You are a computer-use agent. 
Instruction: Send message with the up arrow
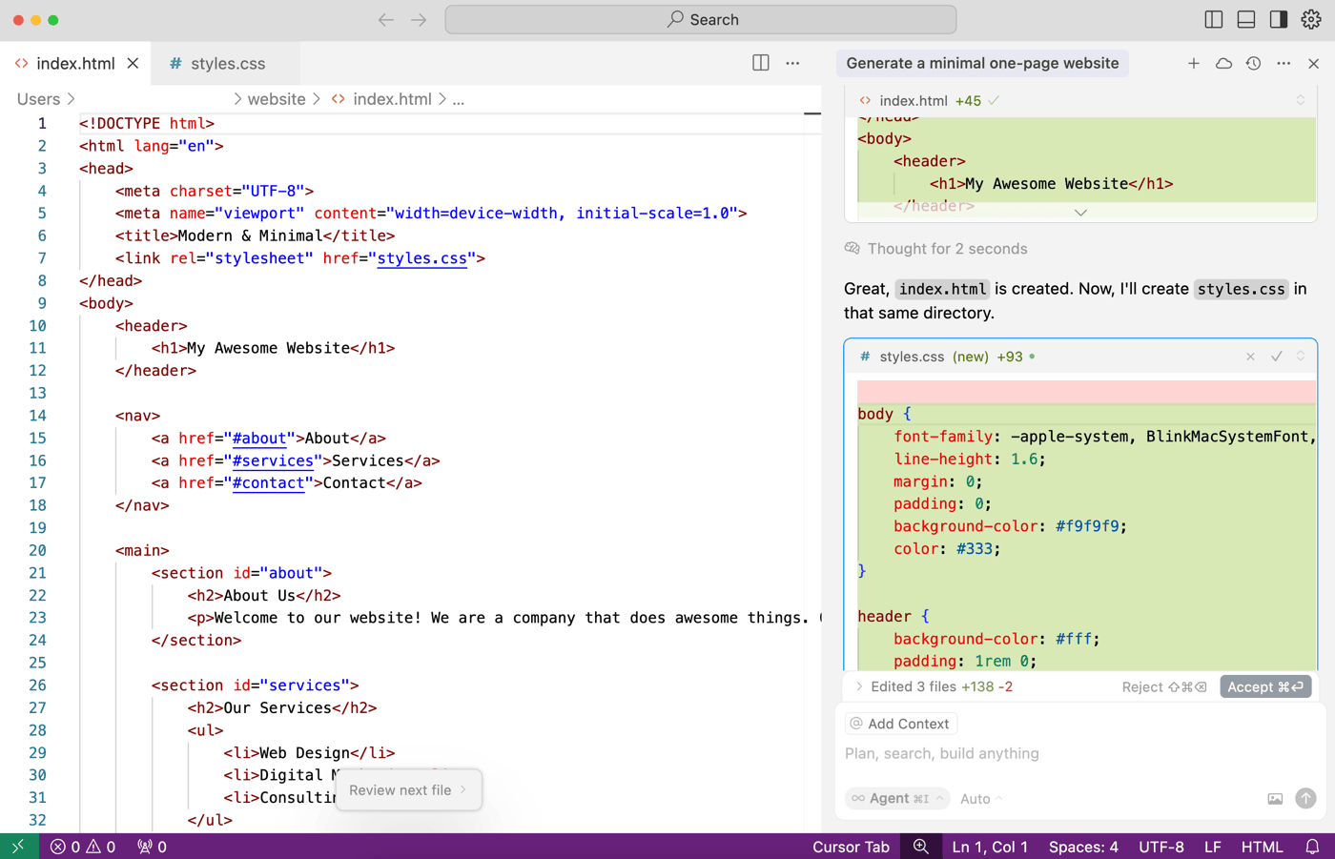(1305, 798)
